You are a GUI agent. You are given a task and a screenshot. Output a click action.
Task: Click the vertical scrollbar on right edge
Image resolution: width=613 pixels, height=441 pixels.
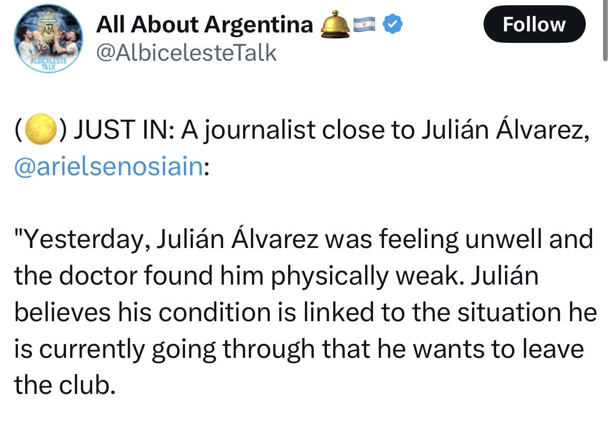(605, 31)
